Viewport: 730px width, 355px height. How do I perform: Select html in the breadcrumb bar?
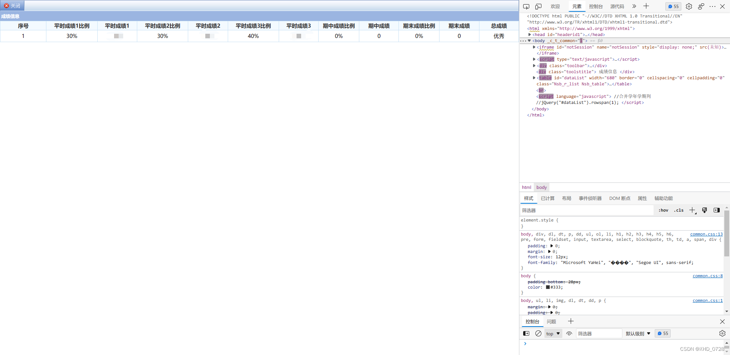[526, 187]
